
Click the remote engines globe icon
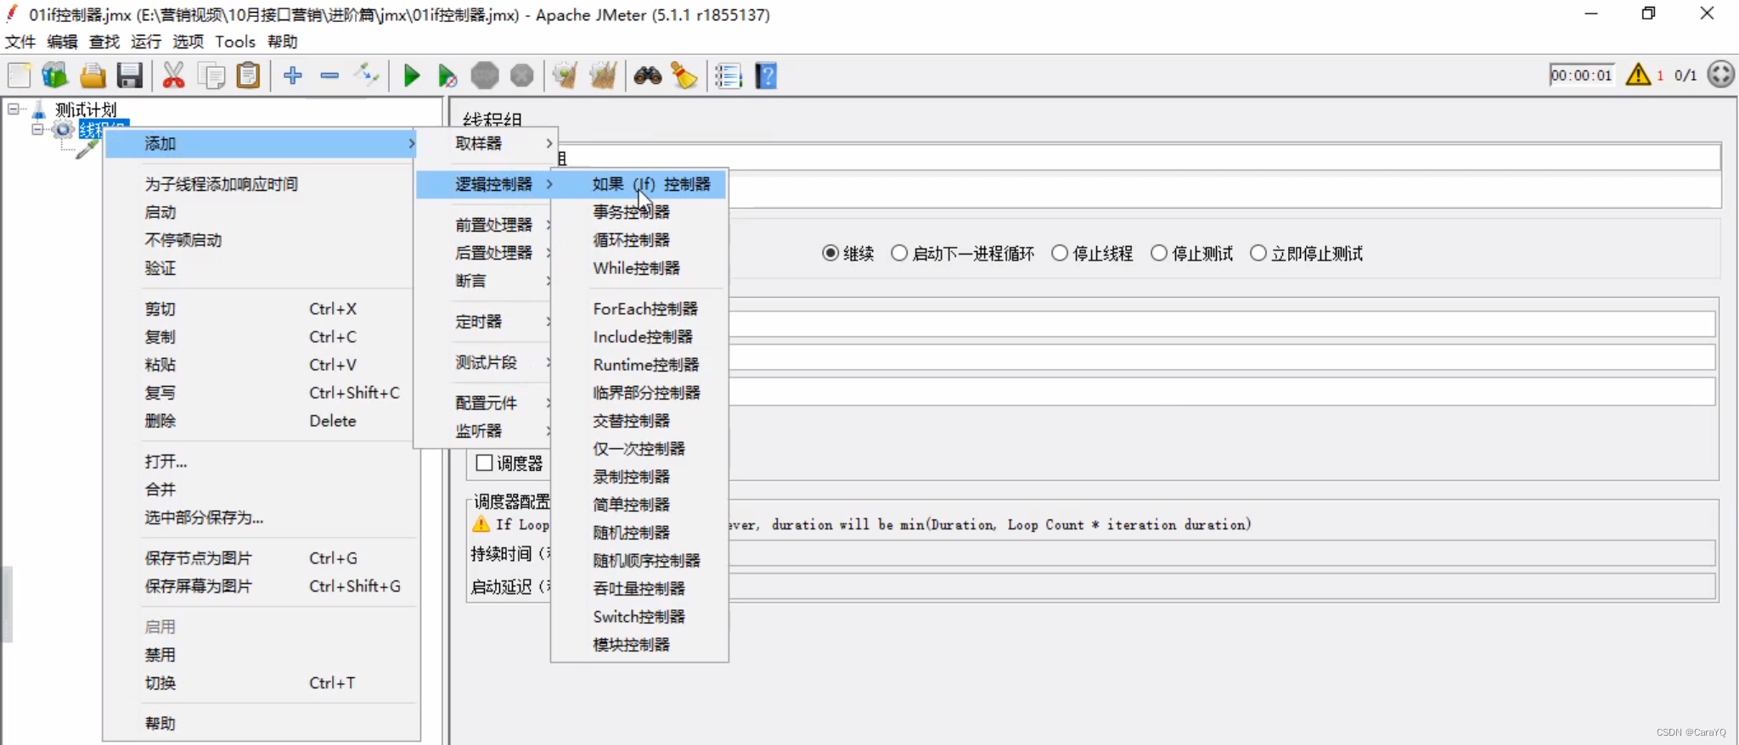coord(1721,75)
